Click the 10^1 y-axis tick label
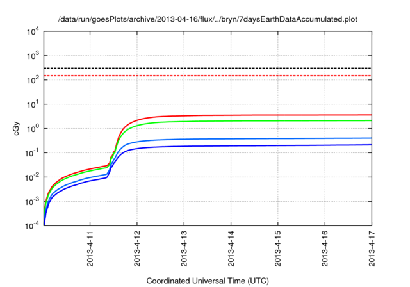Screen dimensions: 410x287 (x=33, y=104)
